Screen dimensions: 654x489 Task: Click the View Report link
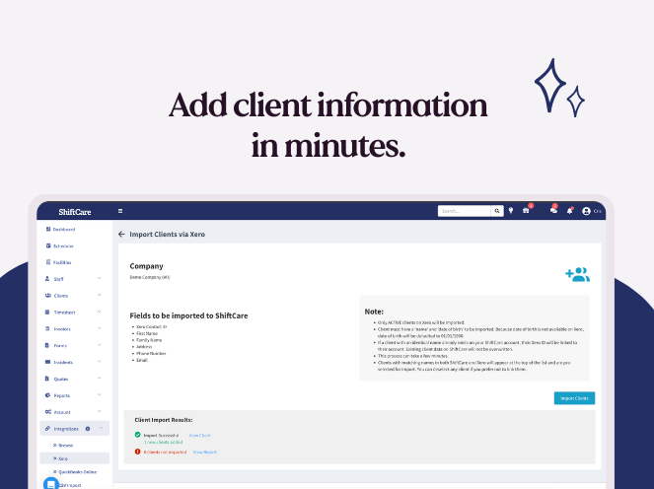pyautogui.click(x=205, y=452)
